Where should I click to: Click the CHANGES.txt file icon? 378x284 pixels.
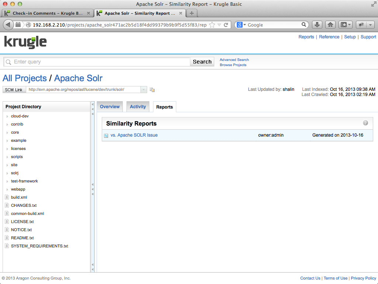[x=7, y=205]
